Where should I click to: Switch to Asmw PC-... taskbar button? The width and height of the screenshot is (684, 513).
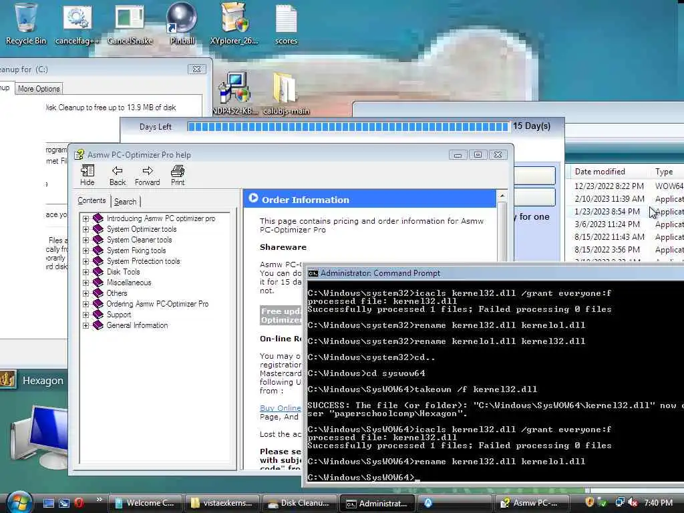[531, 503]
